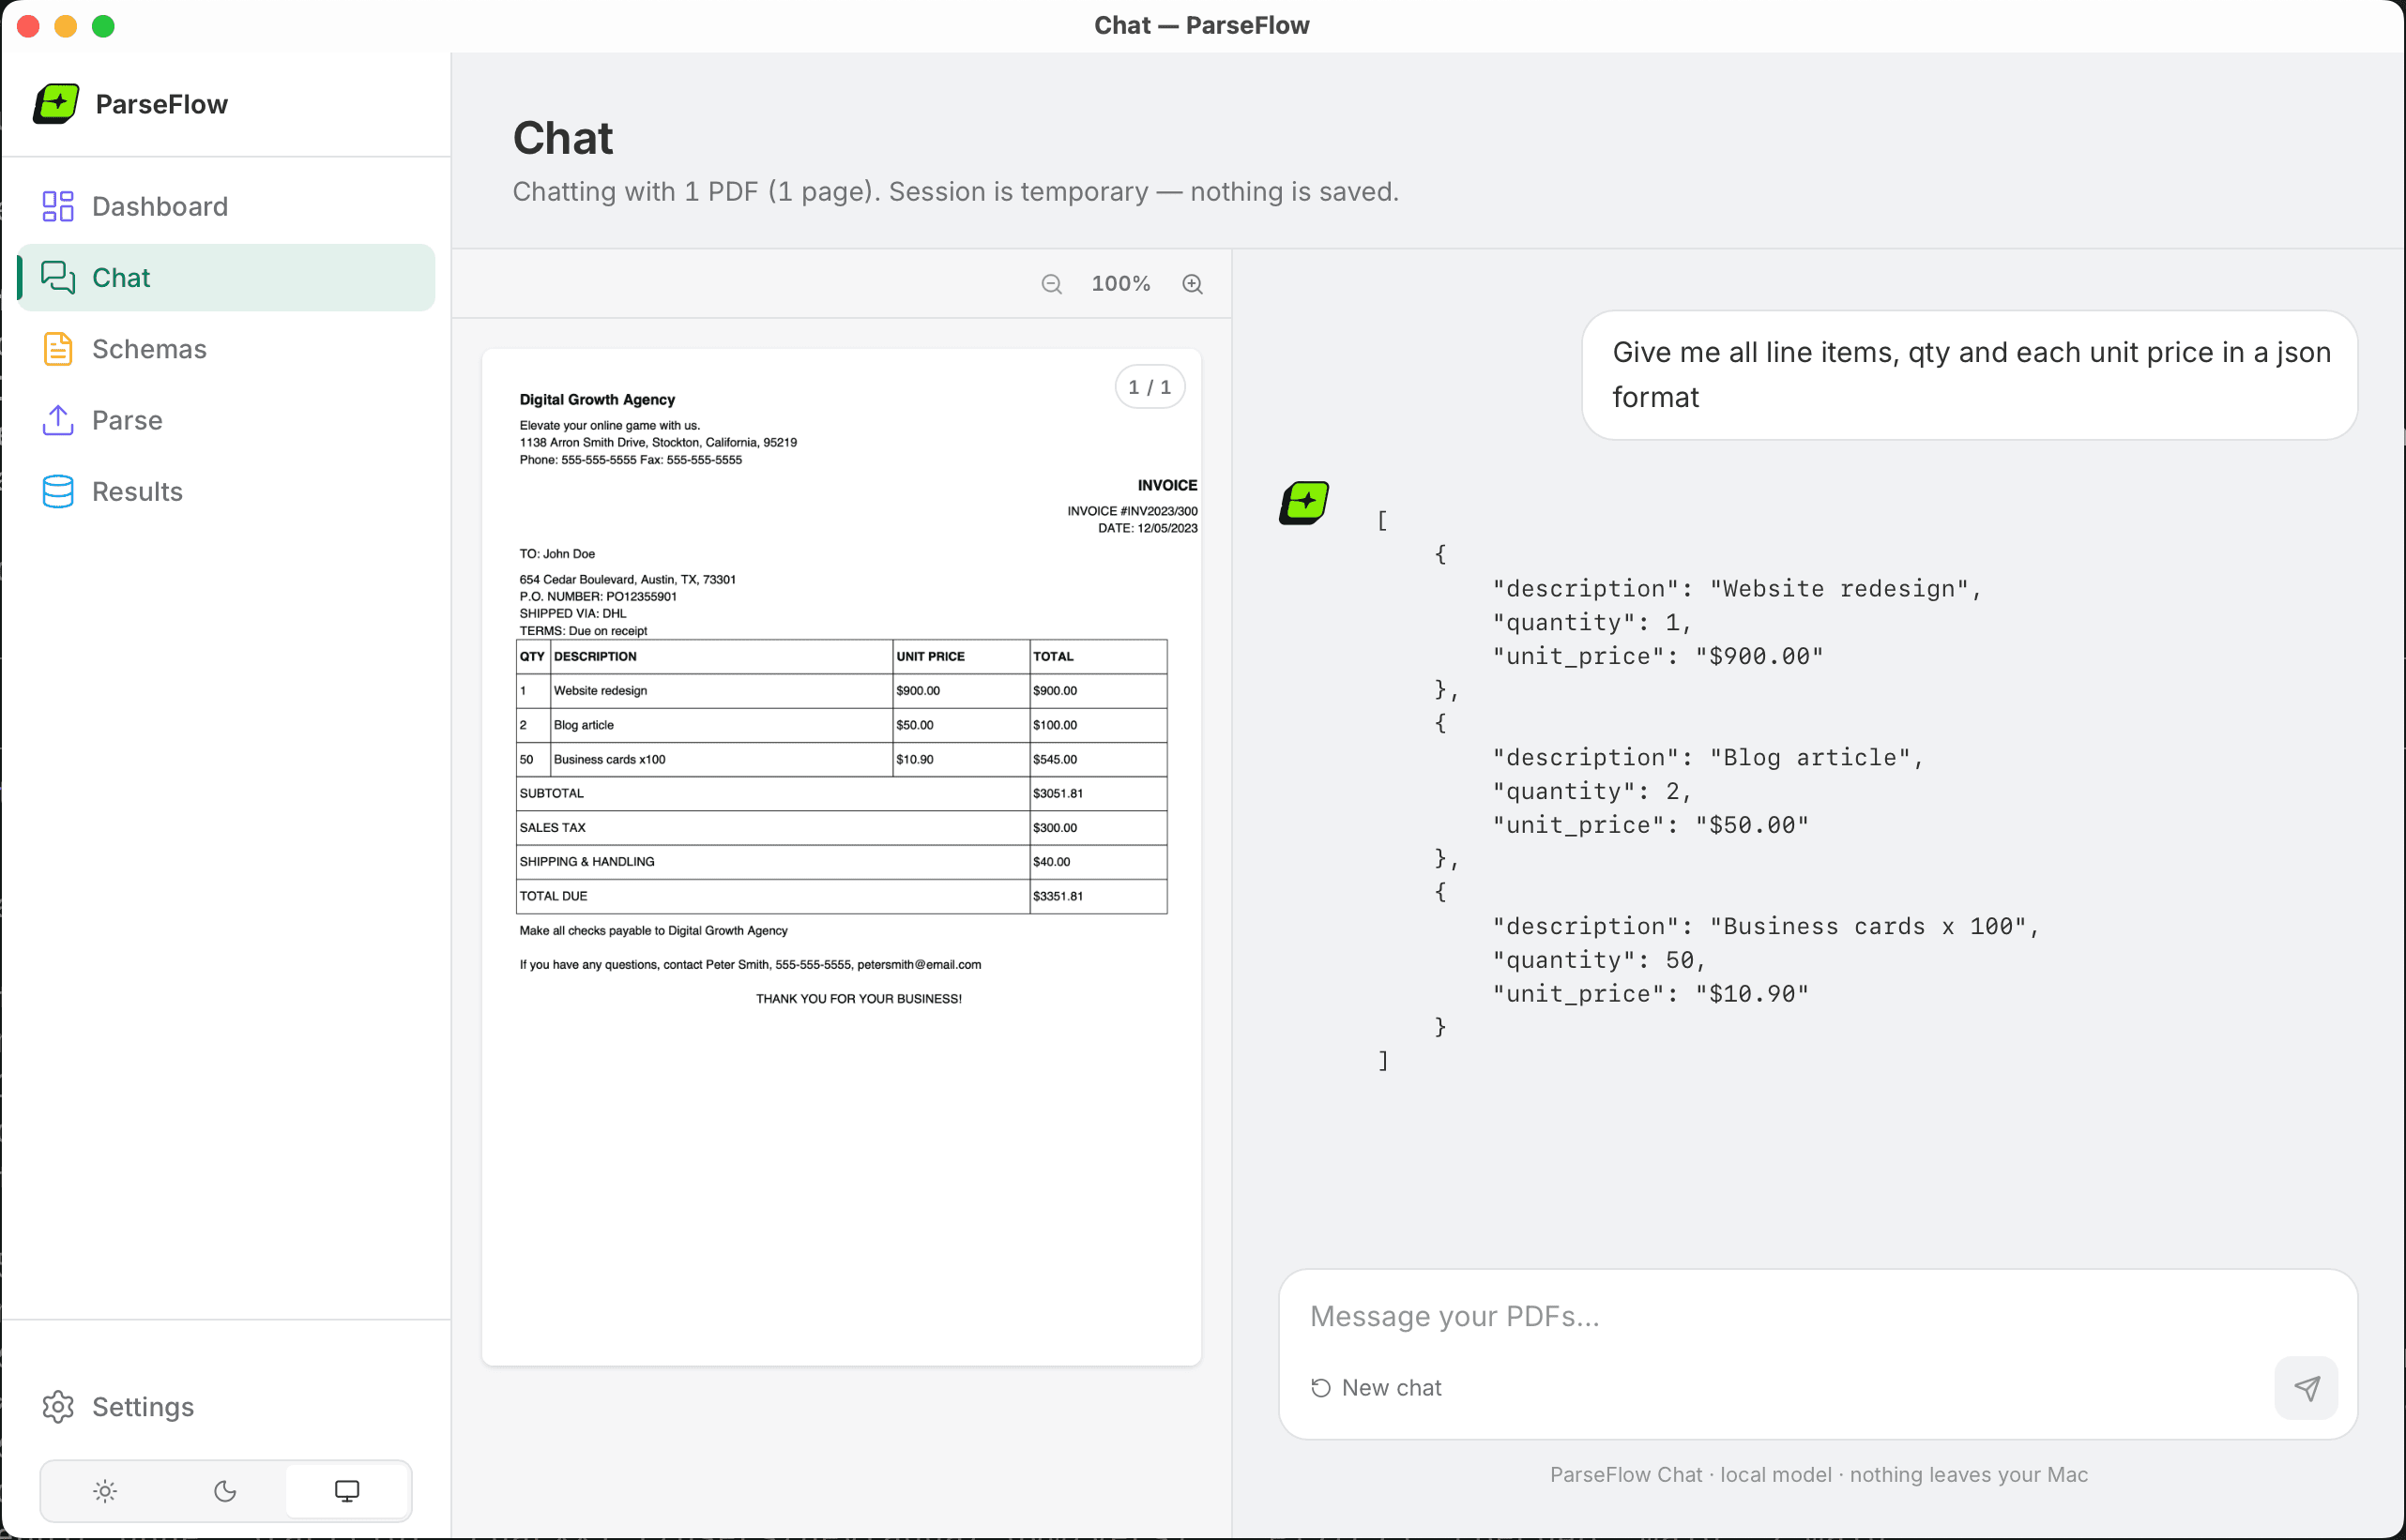Click the ParseFlow Chat local model footer

[1818, 1475]
